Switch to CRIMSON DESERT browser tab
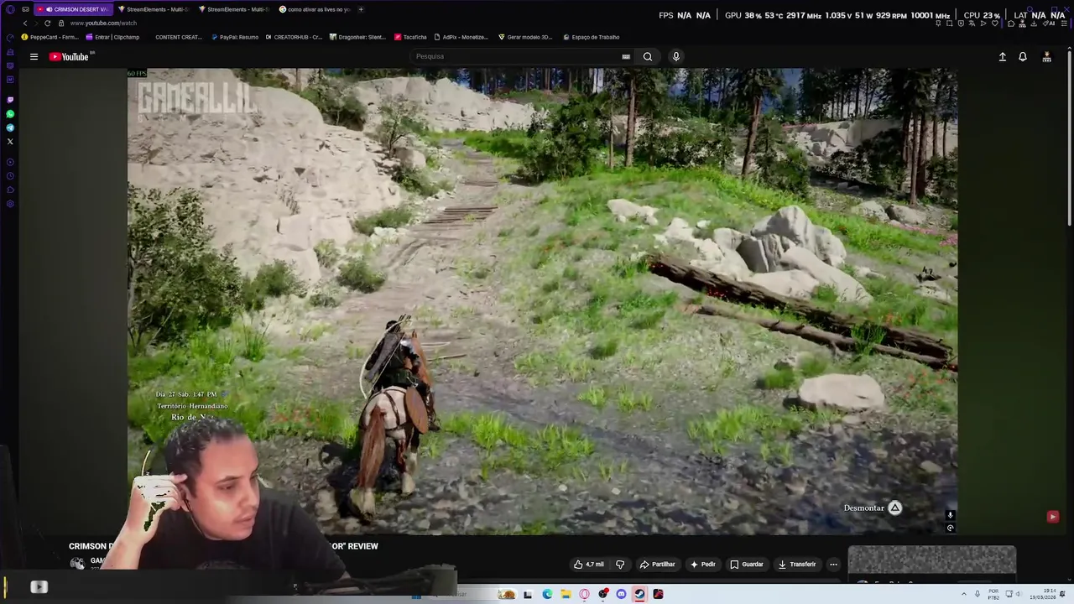Viewport: 1074px width, 604px height. (74, 9)
